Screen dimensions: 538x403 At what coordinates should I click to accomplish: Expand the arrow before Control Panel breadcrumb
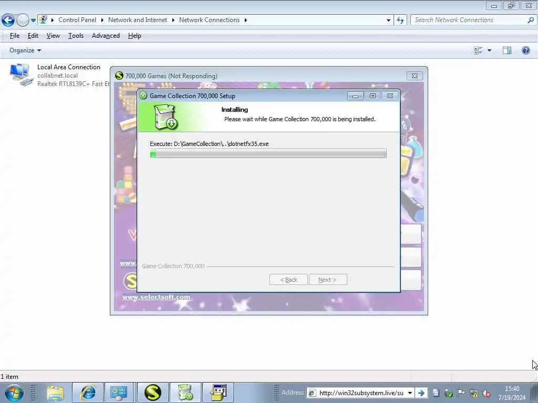pos(53,20)
